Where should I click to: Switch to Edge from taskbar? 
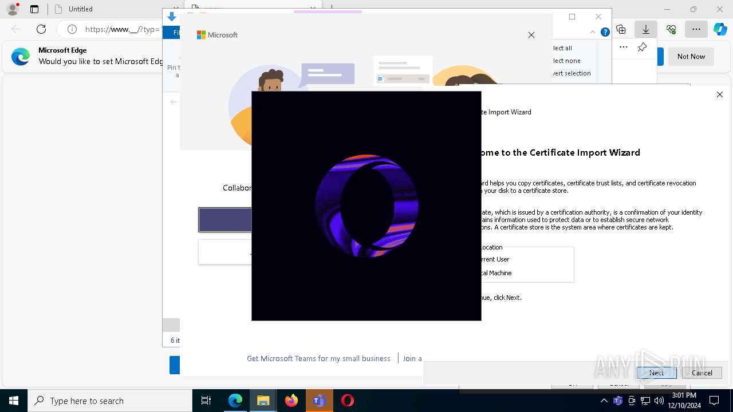click(x=235, y=401)
